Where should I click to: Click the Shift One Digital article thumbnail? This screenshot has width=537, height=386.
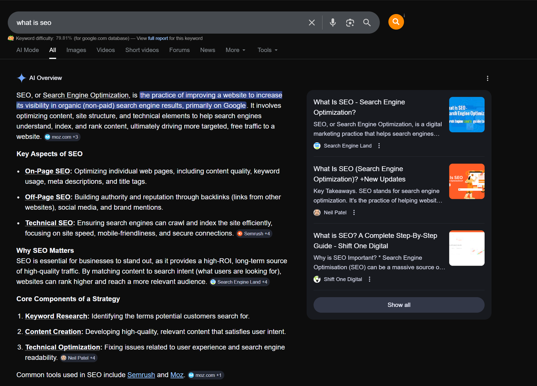click(x=467, y=248)
